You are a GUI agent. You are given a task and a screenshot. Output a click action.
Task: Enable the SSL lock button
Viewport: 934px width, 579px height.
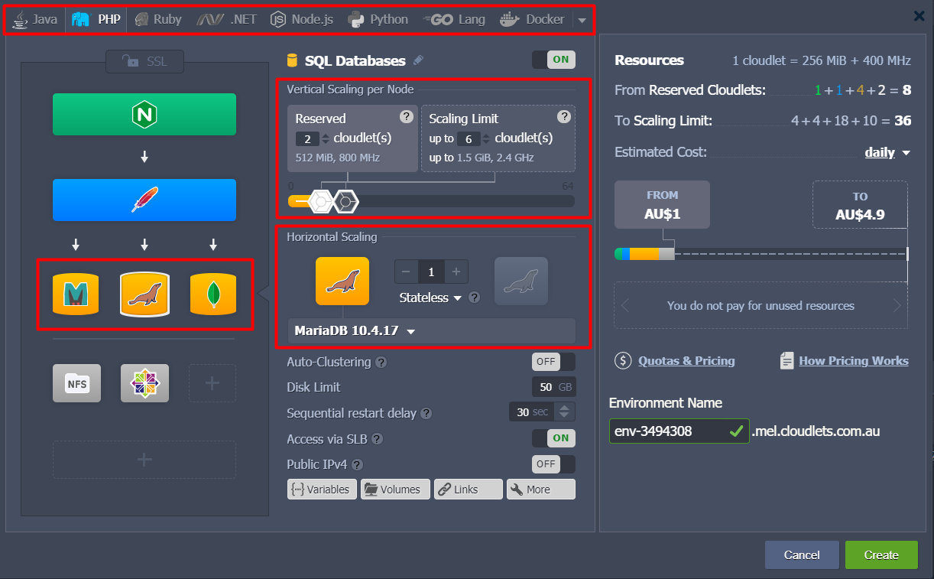144,61
